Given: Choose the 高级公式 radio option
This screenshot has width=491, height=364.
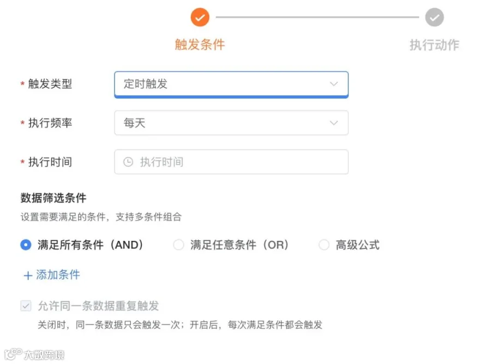Looking at the screenshot, I should click(324, 245).
